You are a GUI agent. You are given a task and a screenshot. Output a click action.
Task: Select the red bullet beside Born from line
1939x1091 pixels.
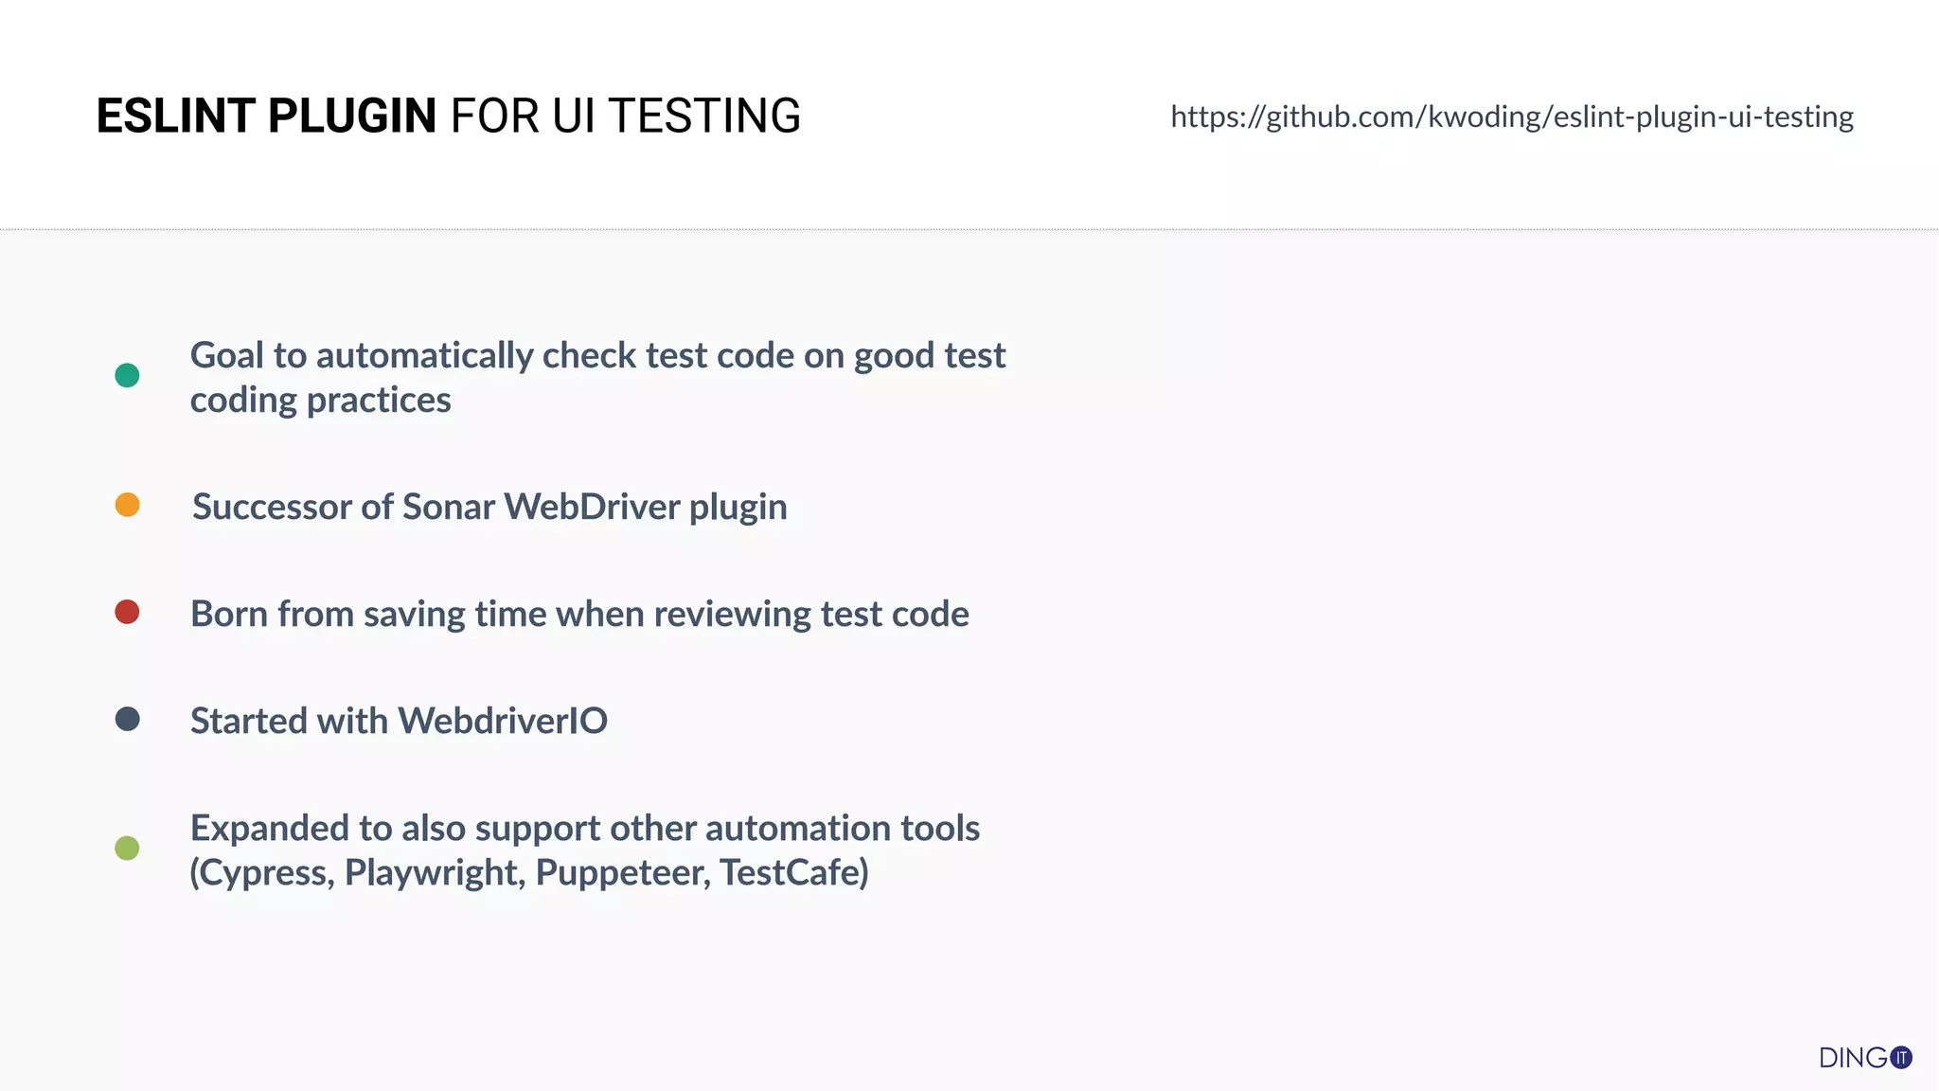(127, 612)
